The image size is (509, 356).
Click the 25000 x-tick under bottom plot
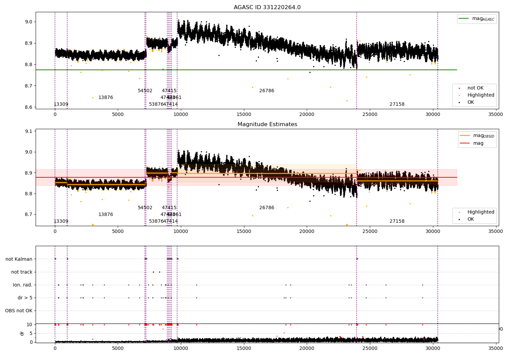370,348
